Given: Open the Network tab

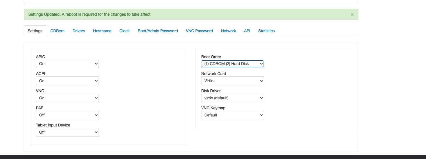Looking at the screenshot, I should pyautogui.click(x=229, y=31).
